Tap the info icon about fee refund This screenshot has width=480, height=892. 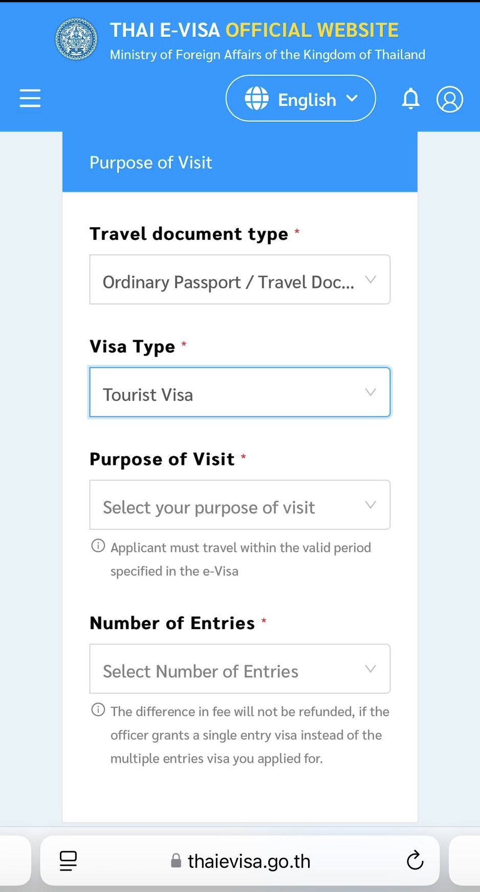[x=98, y=710]
